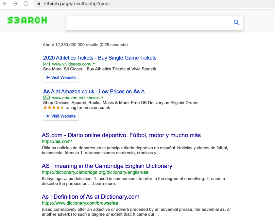
Task: Click the padlock icon in address bar
Action: tap(39, 4)
